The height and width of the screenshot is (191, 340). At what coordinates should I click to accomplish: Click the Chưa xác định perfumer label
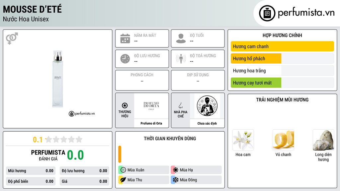pyautogui.click(x=207, y=123)
